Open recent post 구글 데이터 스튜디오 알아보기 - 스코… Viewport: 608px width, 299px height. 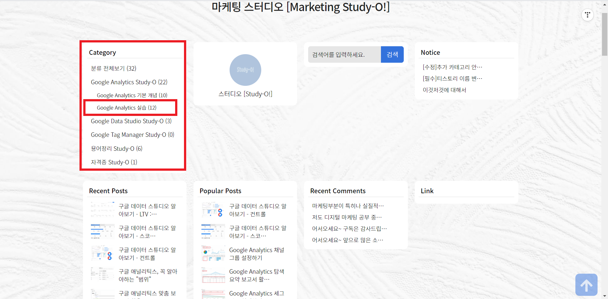pyautogui.click(x=147, y=232)
